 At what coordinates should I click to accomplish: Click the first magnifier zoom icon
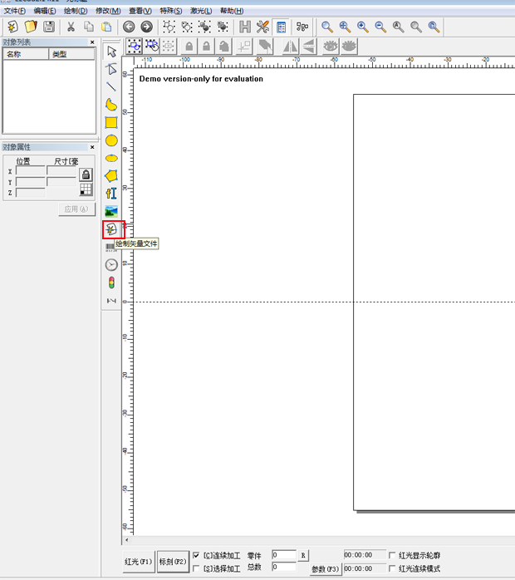point(326,27)
